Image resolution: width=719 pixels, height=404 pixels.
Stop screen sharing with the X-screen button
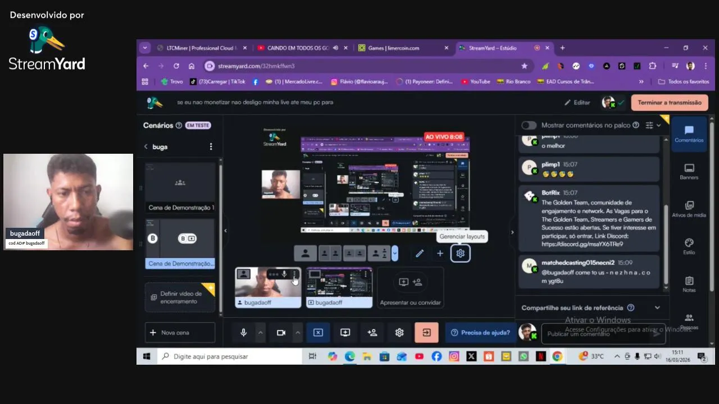318,333
